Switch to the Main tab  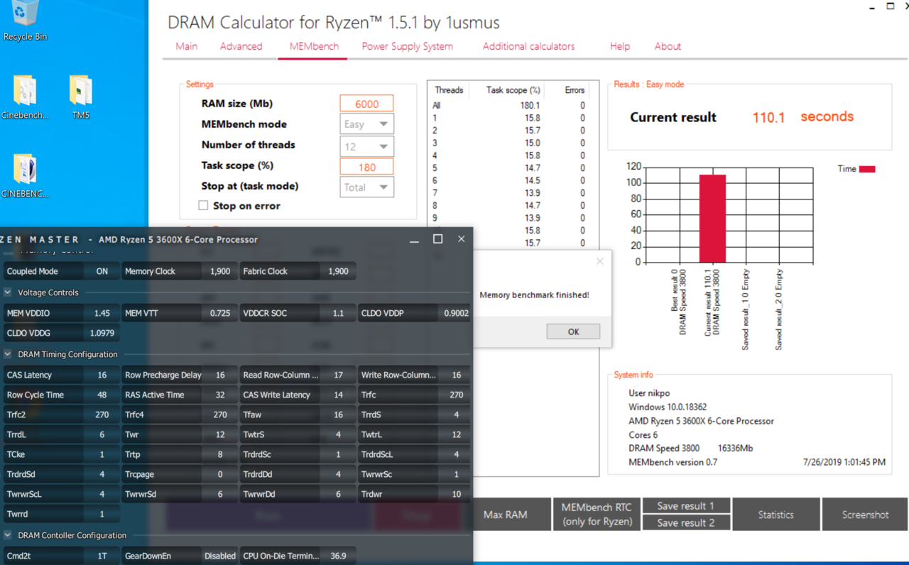pyautogui.click(x=187, y=46)
